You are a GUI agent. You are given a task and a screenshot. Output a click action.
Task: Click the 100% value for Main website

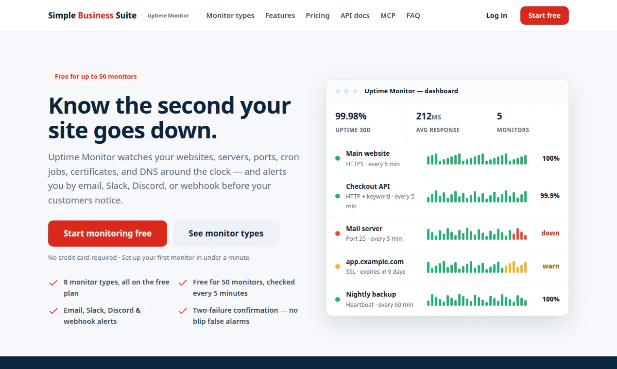(x=551, y=158)
